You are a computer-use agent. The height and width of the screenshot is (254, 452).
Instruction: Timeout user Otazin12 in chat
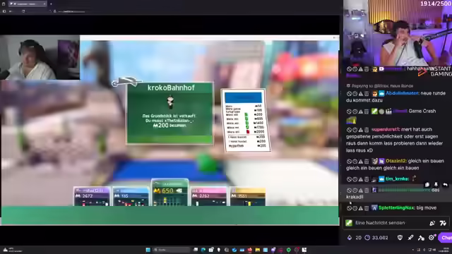[x=355, y=162]
